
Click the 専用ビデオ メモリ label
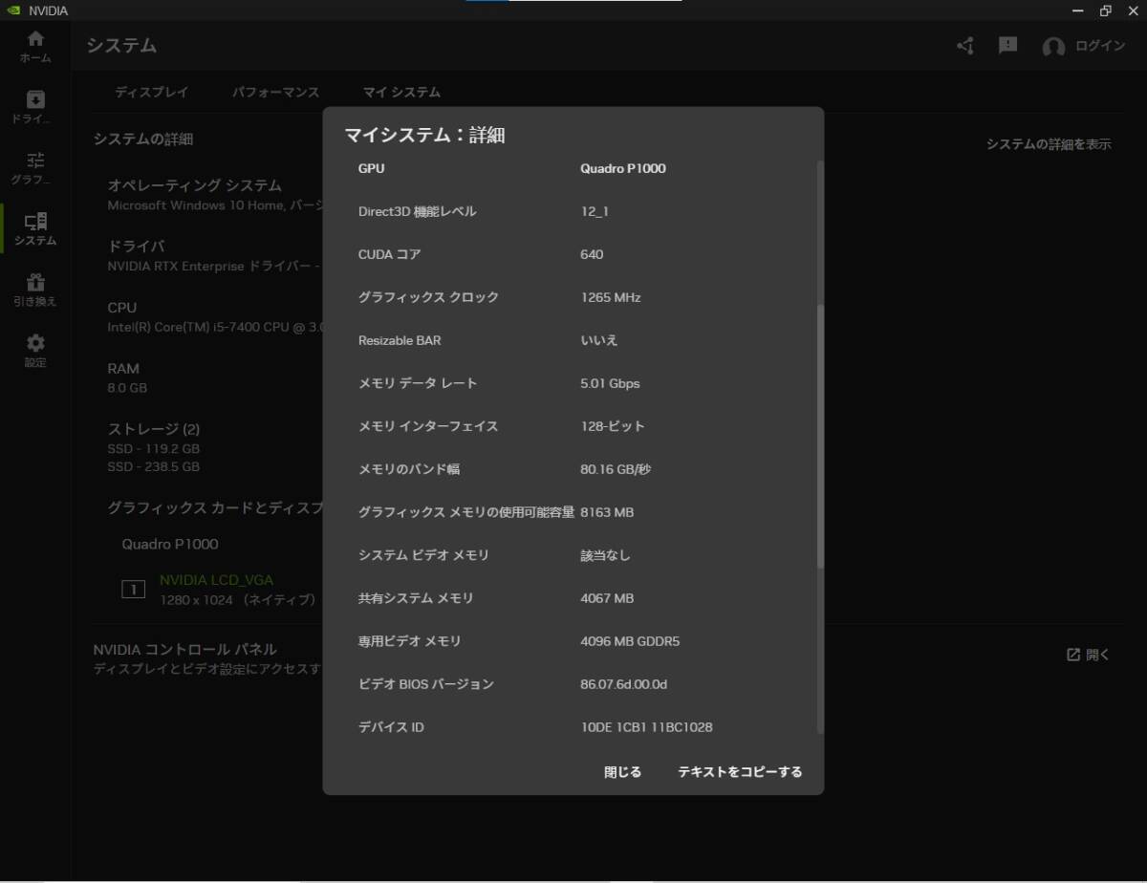(x=409, y=641)
